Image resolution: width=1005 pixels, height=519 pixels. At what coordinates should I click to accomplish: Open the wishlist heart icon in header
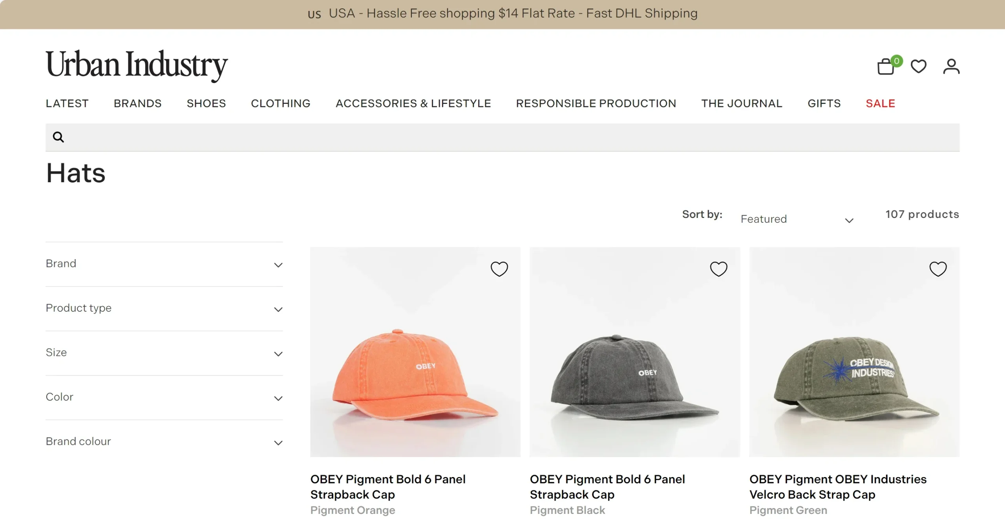click(x=919, y=67)
